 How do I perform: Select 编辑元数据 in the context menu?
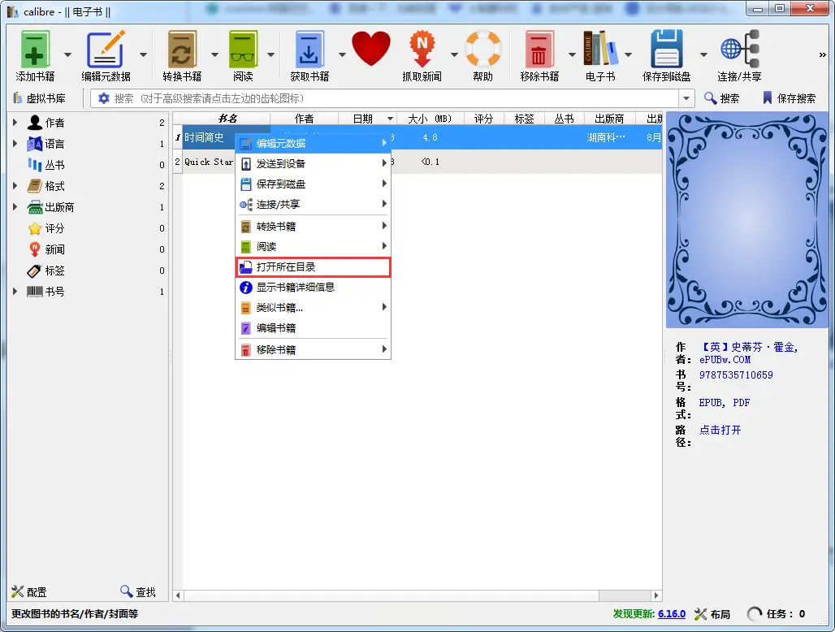click(x=314, y=143)
